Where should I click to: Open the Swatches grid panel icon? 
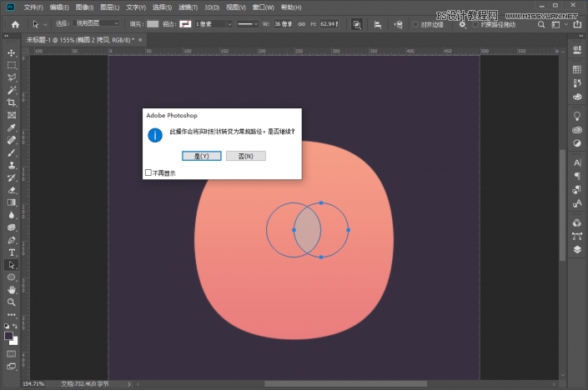click(x=576, y=69)
